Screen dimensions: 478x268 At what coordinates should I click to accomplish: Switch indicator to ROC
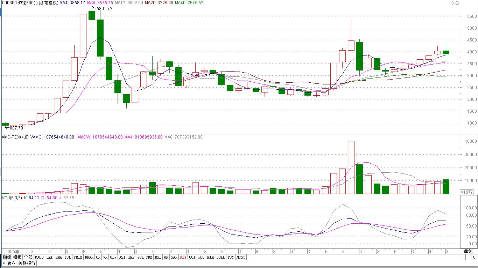(x=201, y=257)
